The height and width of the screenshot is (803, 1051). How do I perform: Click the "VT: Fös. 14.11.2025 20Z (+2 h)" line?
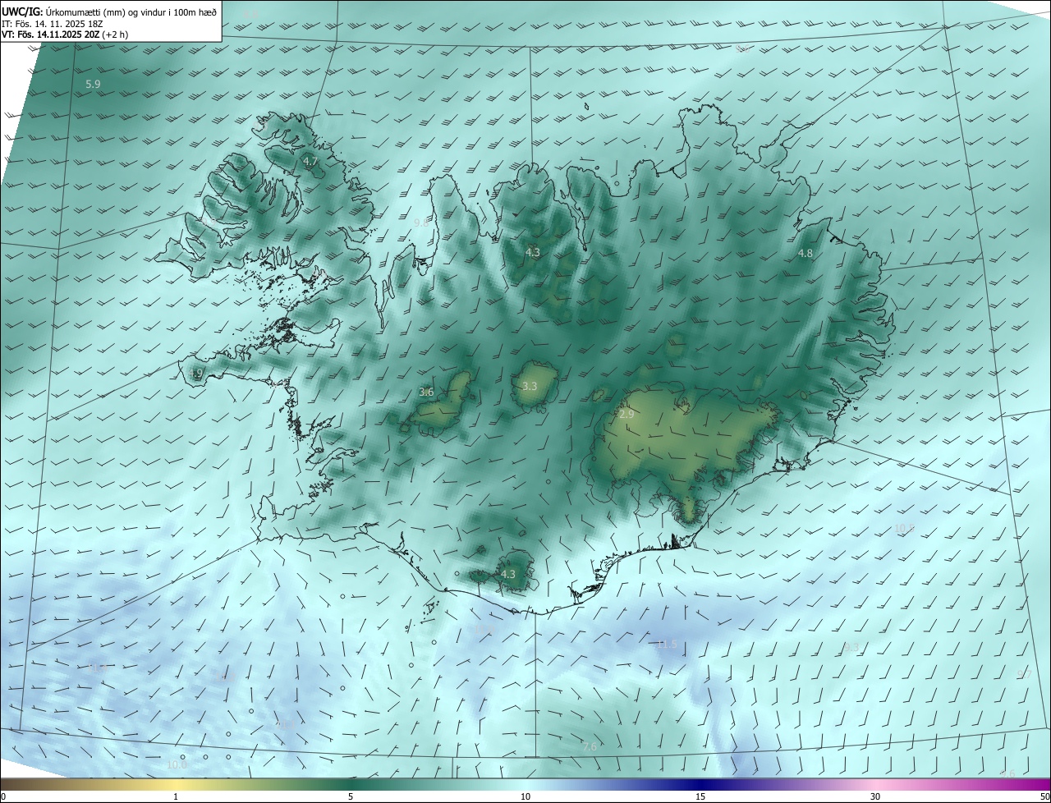click(x=65, y=34)
